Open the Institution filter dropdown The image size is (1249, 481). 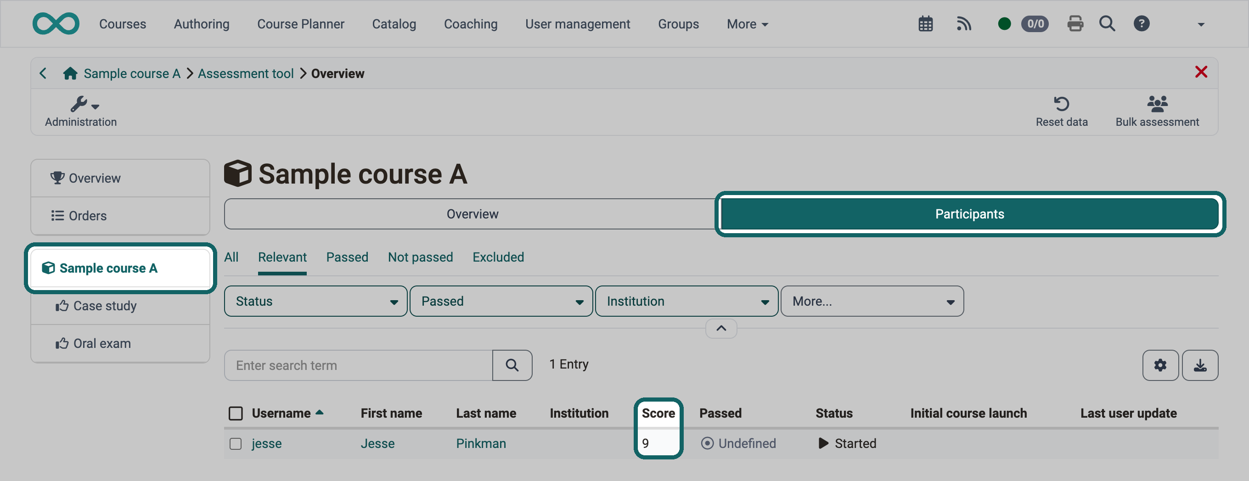click(686, 301)
